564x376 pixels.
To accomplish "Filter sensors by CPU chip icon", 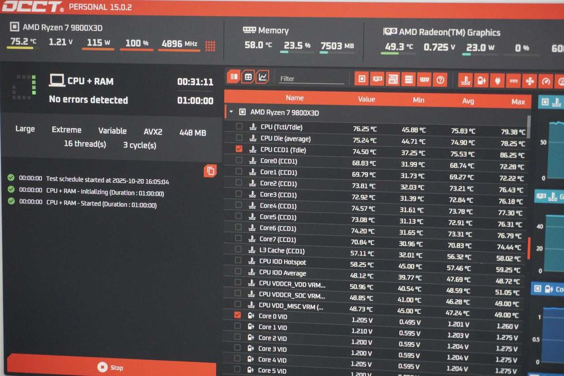I will point(362,79).
